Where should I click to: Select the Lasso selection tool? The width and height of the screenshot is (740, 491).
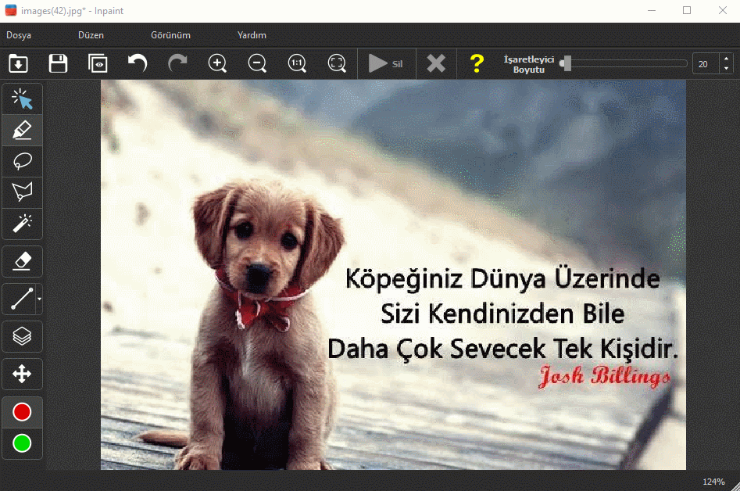[x=22, y=161]
